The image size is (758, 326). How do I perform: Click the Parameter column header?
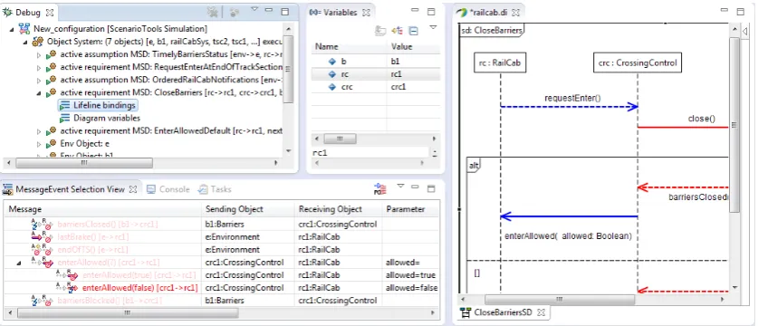click(411, 209)
